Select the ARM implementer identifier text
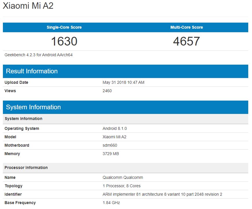The height and width of the screenshot is (209, 252). pyautogui.click(x=162, y=194)
